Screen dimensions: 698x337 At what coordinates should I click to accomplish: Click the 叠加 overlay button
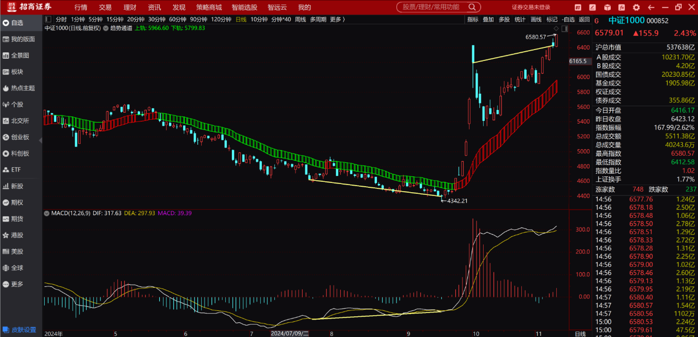pos(488,20)
